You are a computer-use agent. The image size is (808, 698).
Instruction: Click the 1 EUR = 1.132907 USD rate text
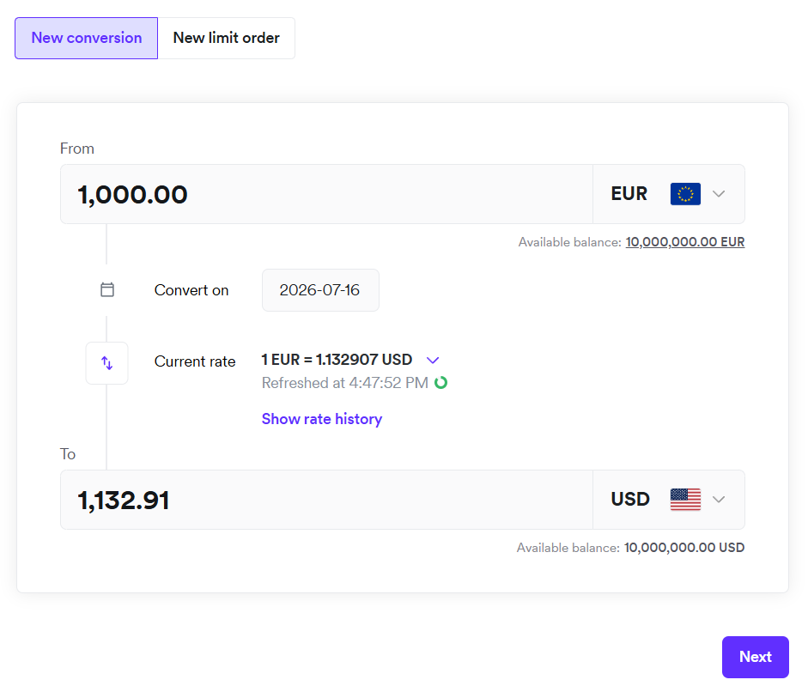(337, 360)
